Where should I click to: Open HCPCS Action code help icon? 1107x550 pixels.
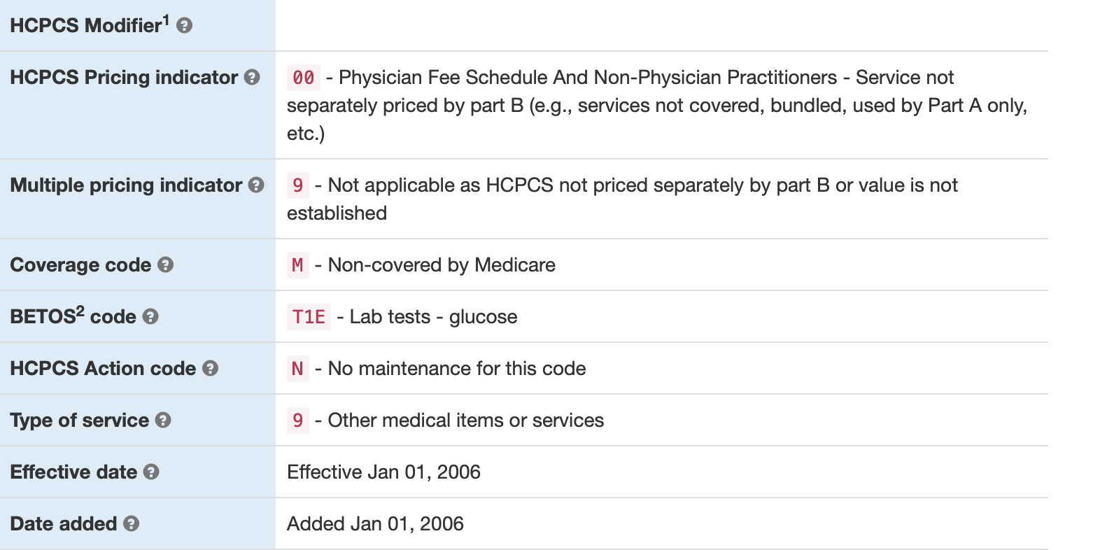pyautogui.click(x=210, y=369)
